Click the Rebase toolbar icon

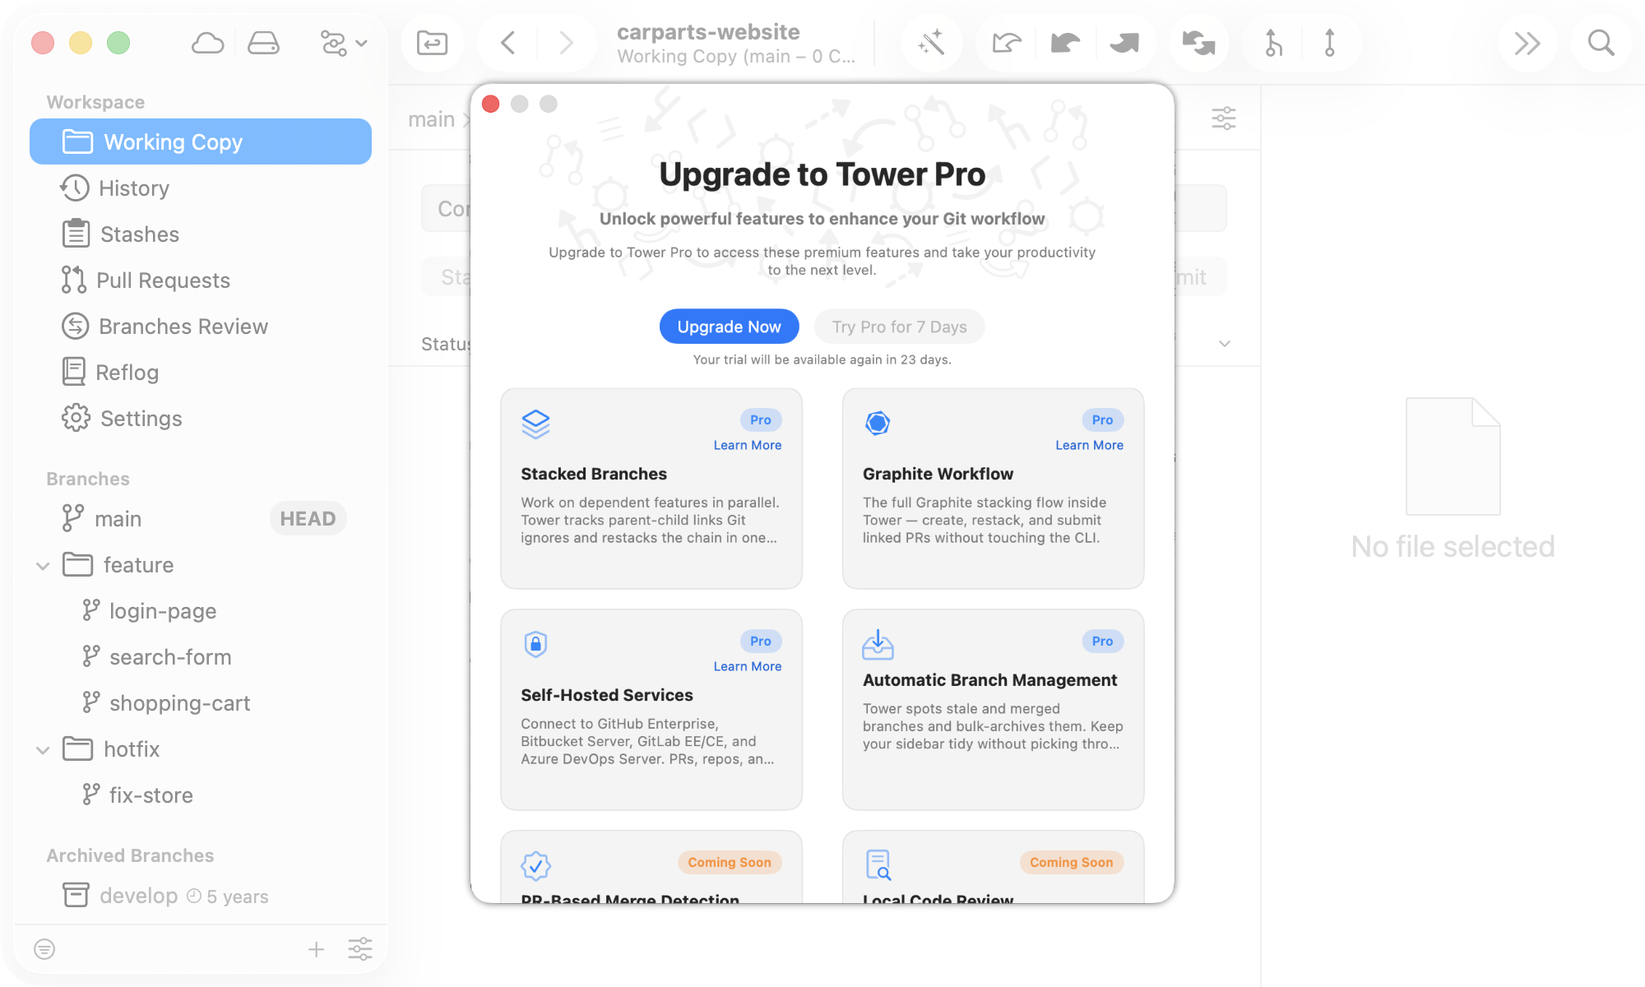(x=1329, y=43)
